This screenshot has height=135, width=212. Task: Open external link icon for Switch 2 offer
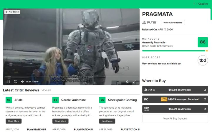[205, 109]
